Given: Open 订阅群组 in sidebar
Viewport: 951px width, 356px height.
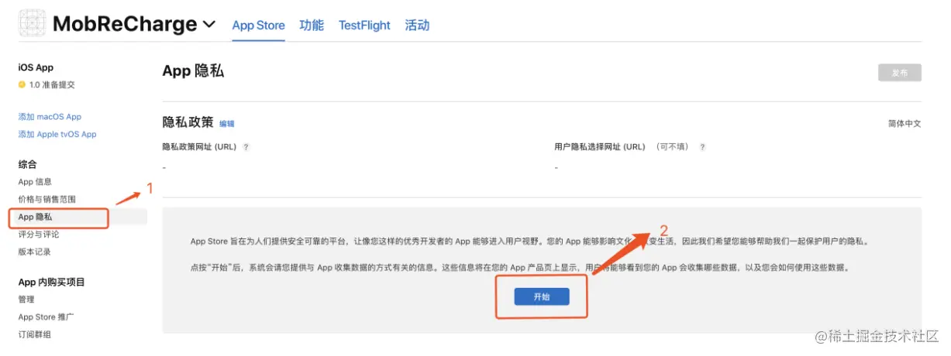Looking at the screenshot, I should point(35,335).
